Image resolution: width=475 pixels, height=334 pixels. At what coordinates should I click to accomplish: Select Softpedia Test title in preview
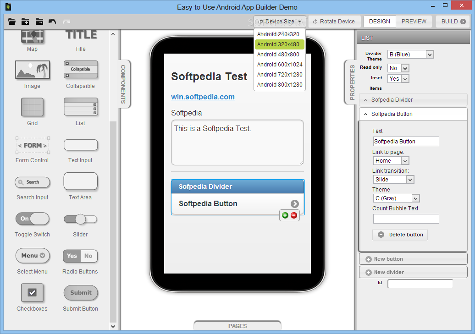pos(209,77)
